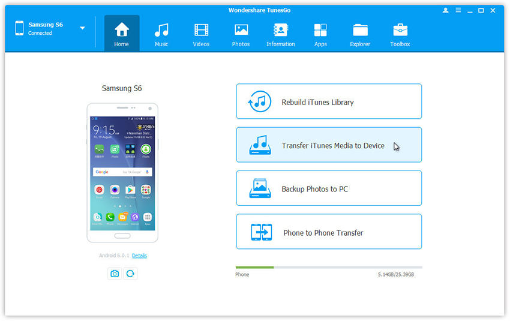The height and width of the screenshot is (321, 510).
Task: Click the Android 6.0.1 version text
Action: point(114,256)
